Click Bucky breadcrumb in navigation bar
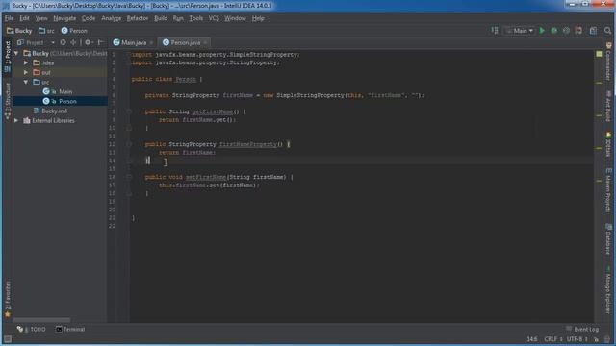 pos(19,31)
